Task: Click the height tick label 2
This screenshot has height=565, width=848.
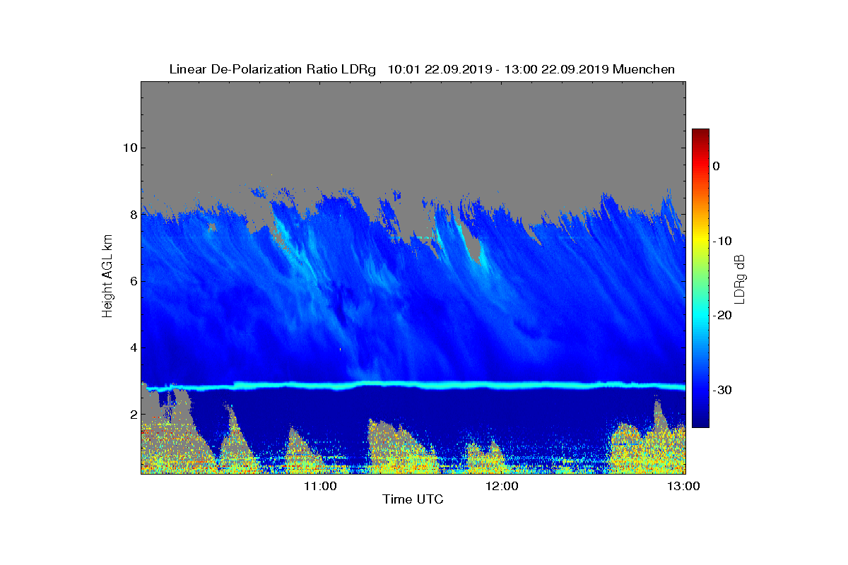Action: click(x=132, y=414)
